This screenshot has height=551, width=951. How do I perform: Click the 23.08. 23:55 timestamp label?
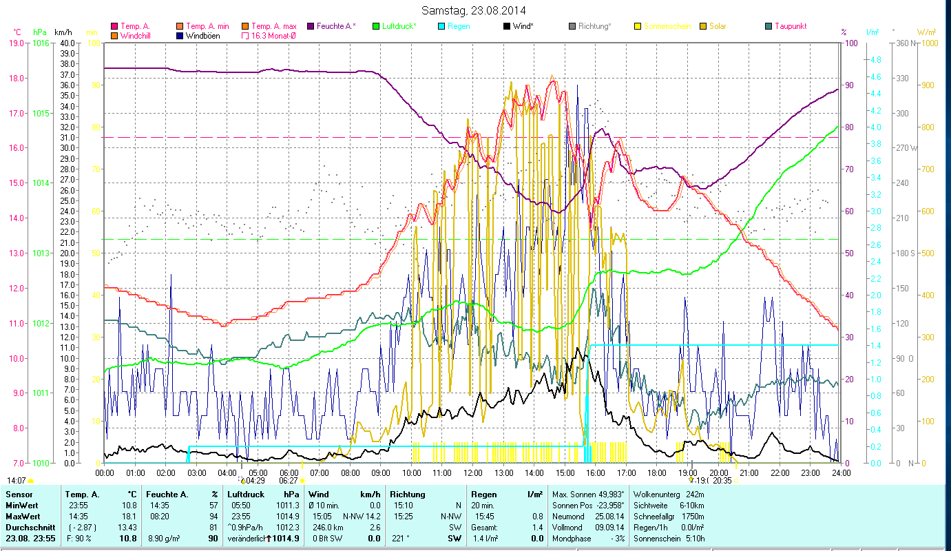tap(32, 539)
